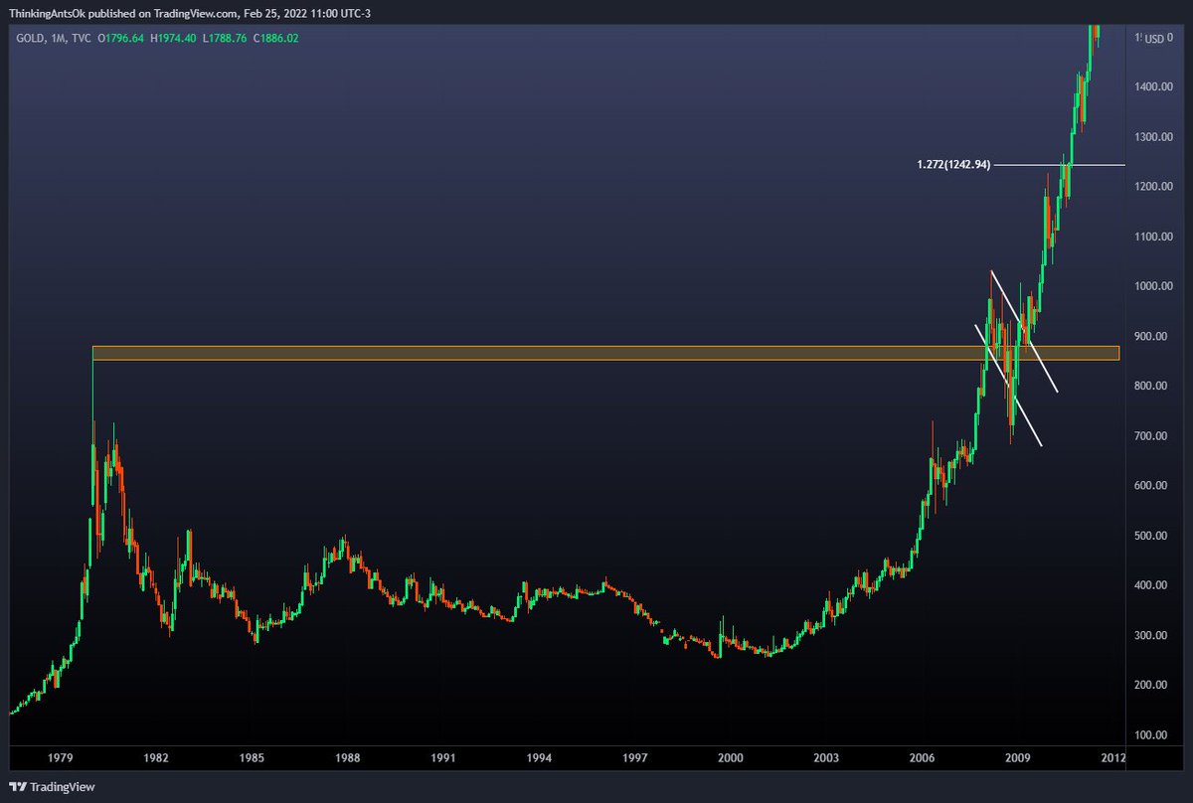1193x803 pixels.
Task: Select the upper white descending channel line
Action: 1024,331
